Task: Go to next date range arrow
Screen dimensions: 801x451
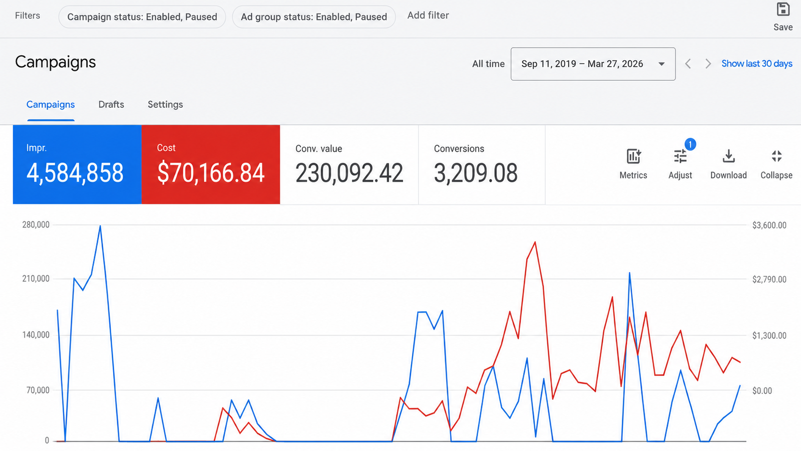Action: coord(708,64)
